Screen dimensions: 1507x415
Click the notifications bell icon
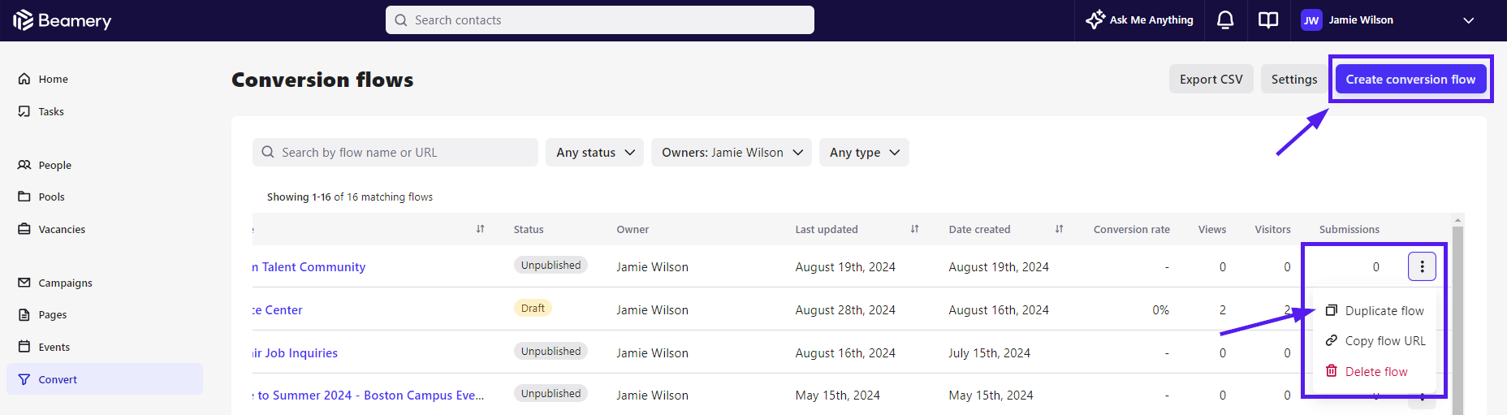(x=1225, y=20)
